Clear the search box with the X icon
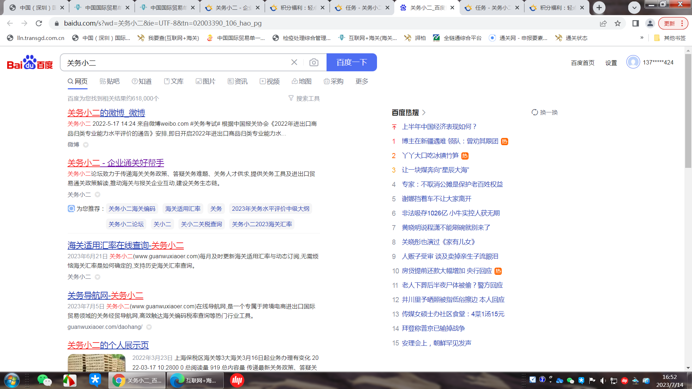The height and width of the screenshot is (389, 692). click(x=294, y=62)
